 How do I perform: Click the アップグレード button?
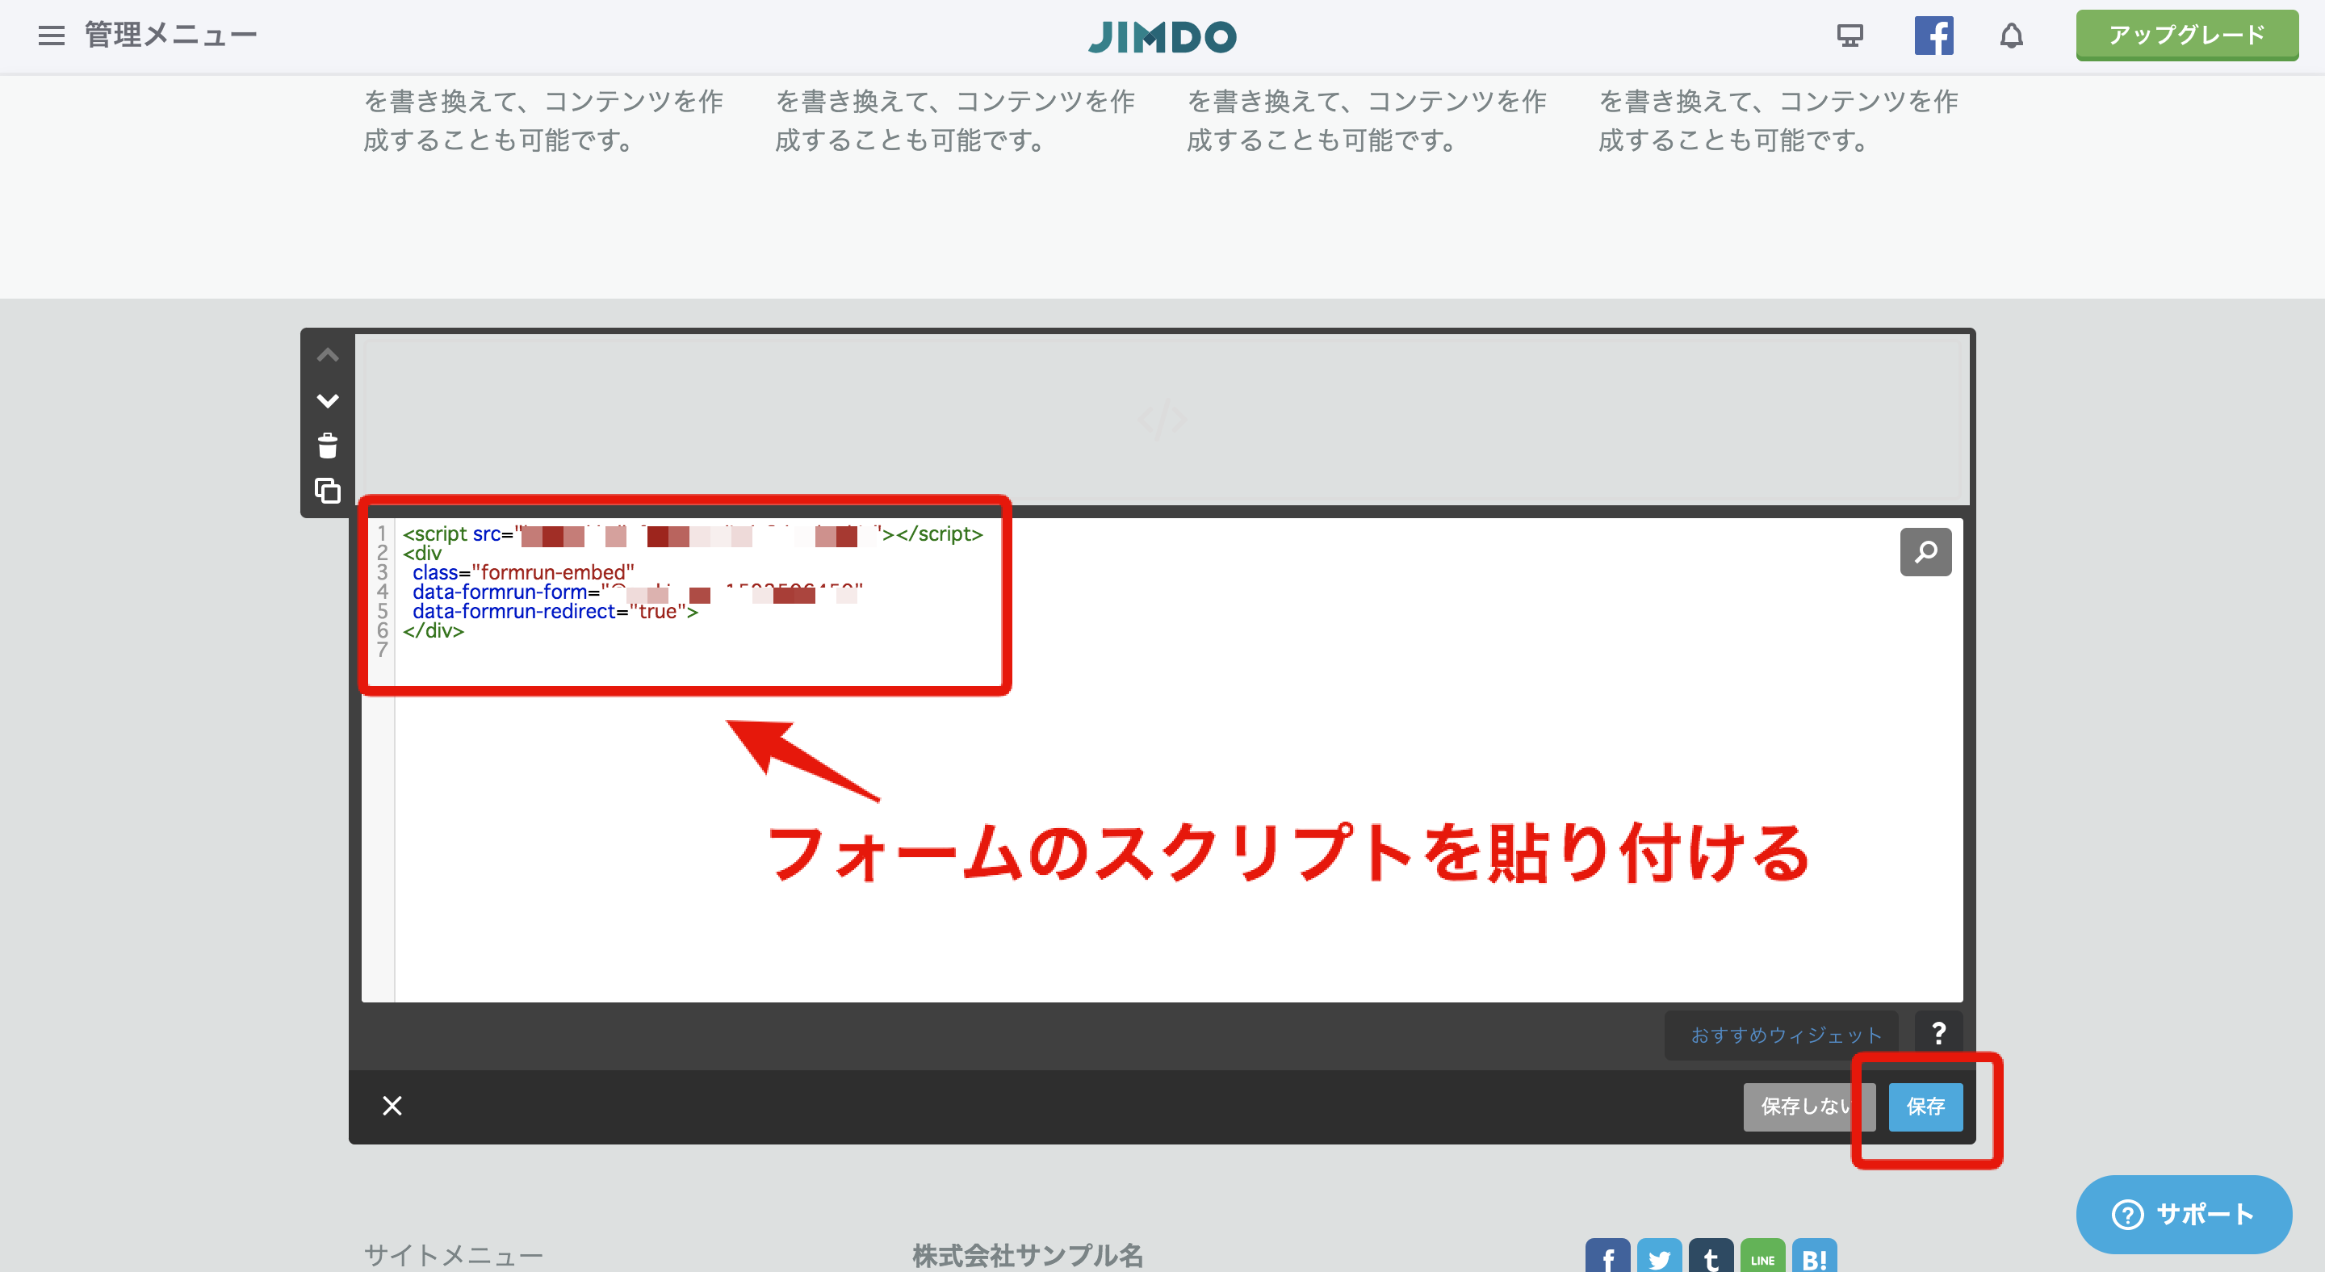2186,36
